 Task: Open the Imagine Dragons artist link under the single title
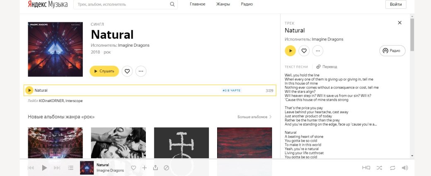point(133,45)
